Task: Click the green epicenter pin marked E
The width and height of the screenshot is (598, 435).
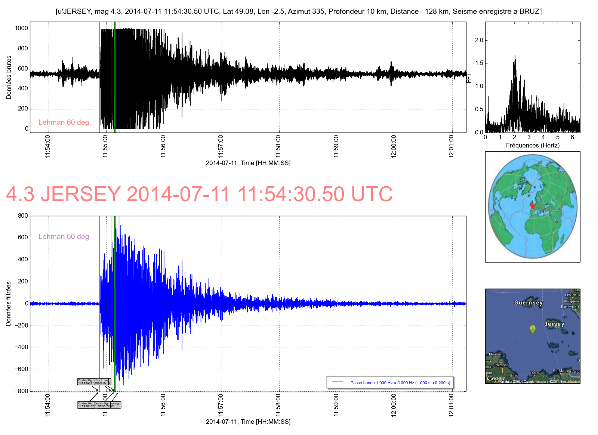Action: point(533,329)
